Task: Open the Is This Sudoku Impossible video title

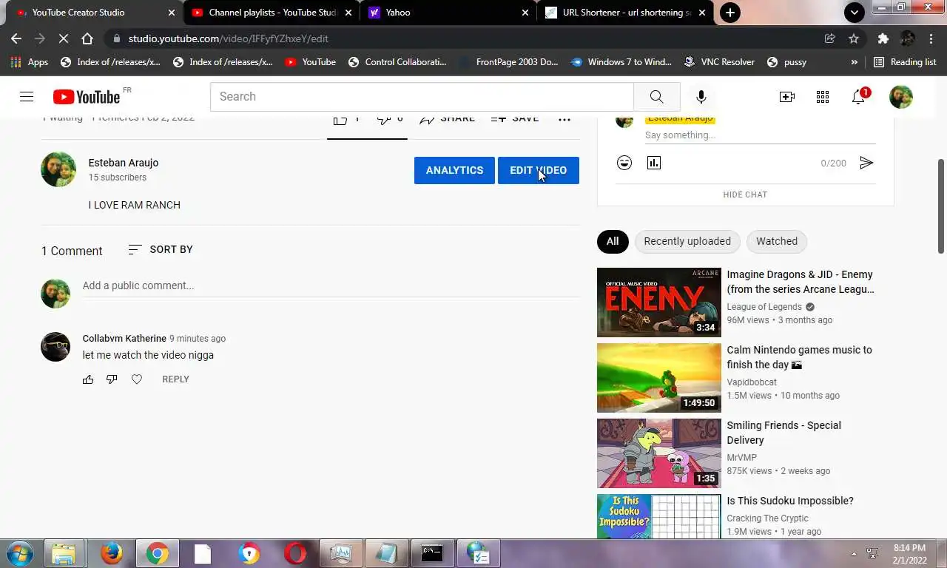Action: [x=789, y=501]
